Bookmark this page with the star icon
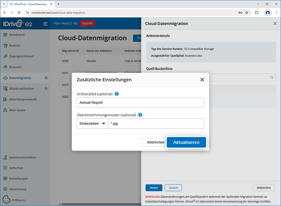The width and height of the screenshot is (281, 206). tap(247, 13)
